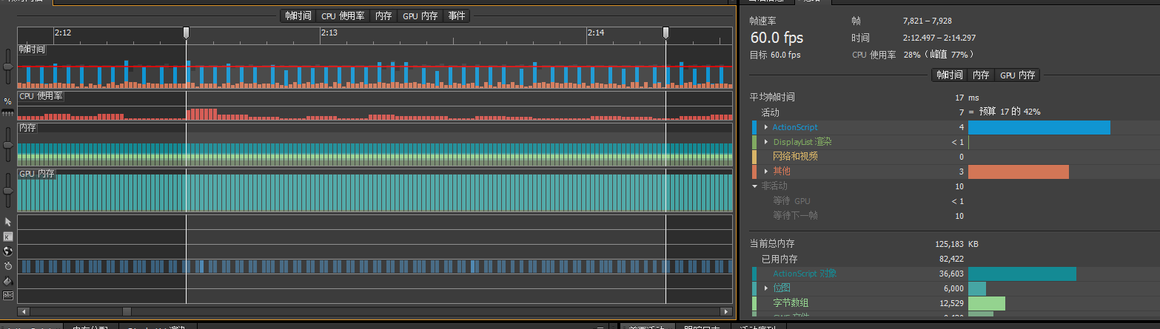
Task: Switch to 帧时间 tab in summary panel
Action: [950, 75]
